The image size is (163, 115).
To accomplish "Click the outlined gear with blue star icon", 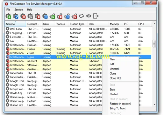I will (x=67, y=16).
